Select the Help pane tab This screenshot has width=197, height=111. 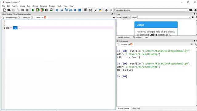coord(147,37)
